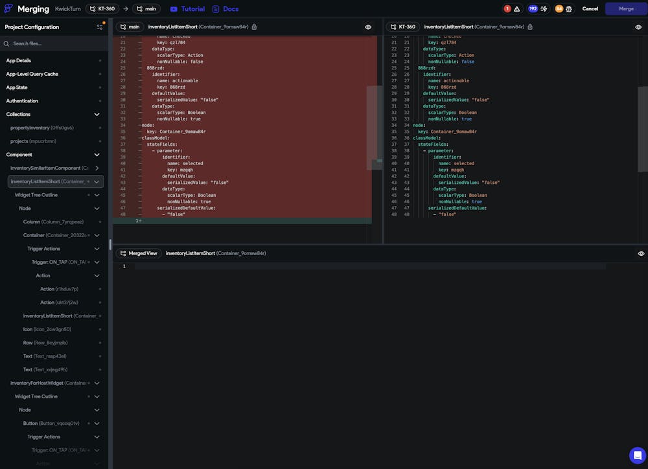Click the KT-360 branch chip in right diff pane

[403, 27]
